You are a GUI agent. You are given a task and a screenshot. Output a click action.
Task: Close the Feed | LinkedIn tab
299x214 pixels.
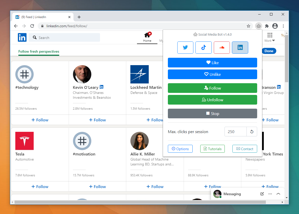(69, 17)
